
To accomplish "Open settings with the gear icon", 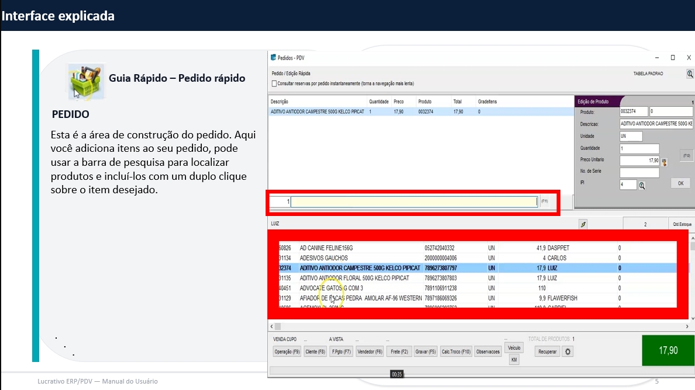I will (567, 352).
